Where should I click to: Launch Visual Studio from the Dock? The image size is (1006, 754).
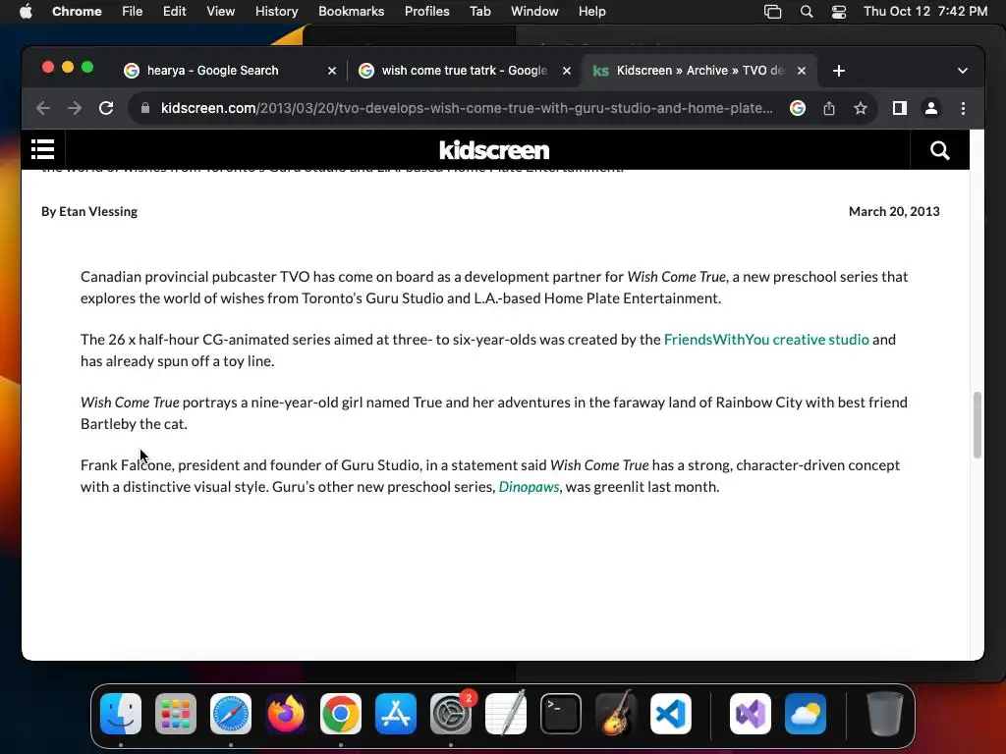(750, 714)
